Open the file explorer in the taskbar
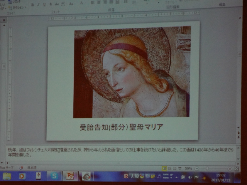 pos(7,176)
